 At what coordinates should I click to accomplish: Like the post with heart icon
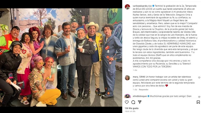(127, 102)
